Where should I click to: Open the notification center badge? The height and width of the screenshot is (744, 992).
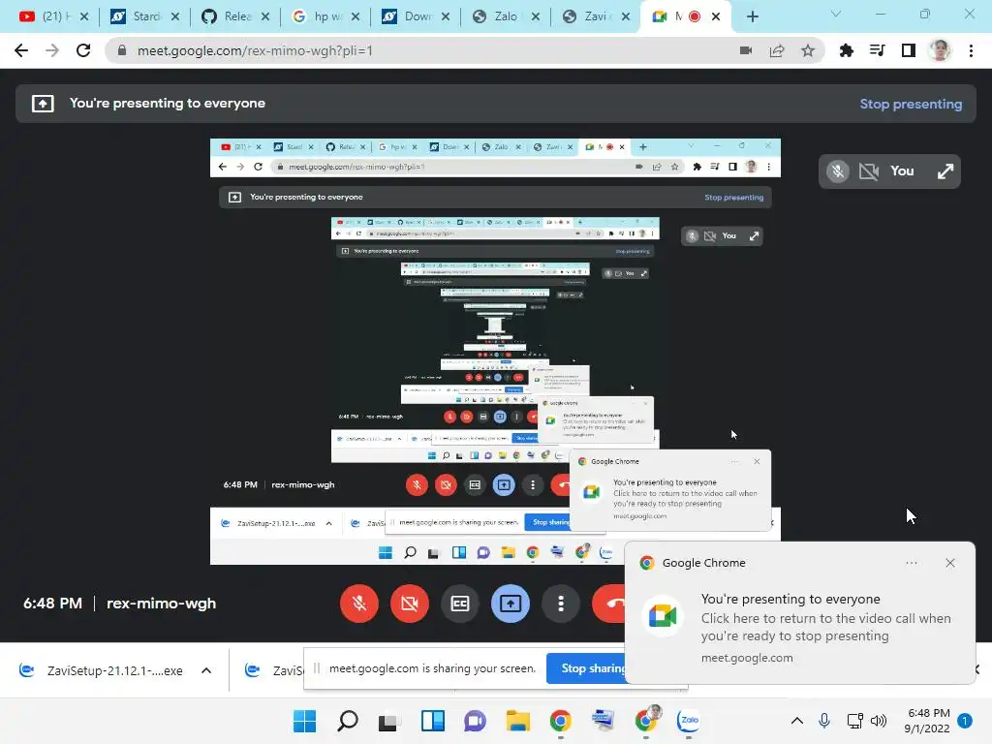965,721
